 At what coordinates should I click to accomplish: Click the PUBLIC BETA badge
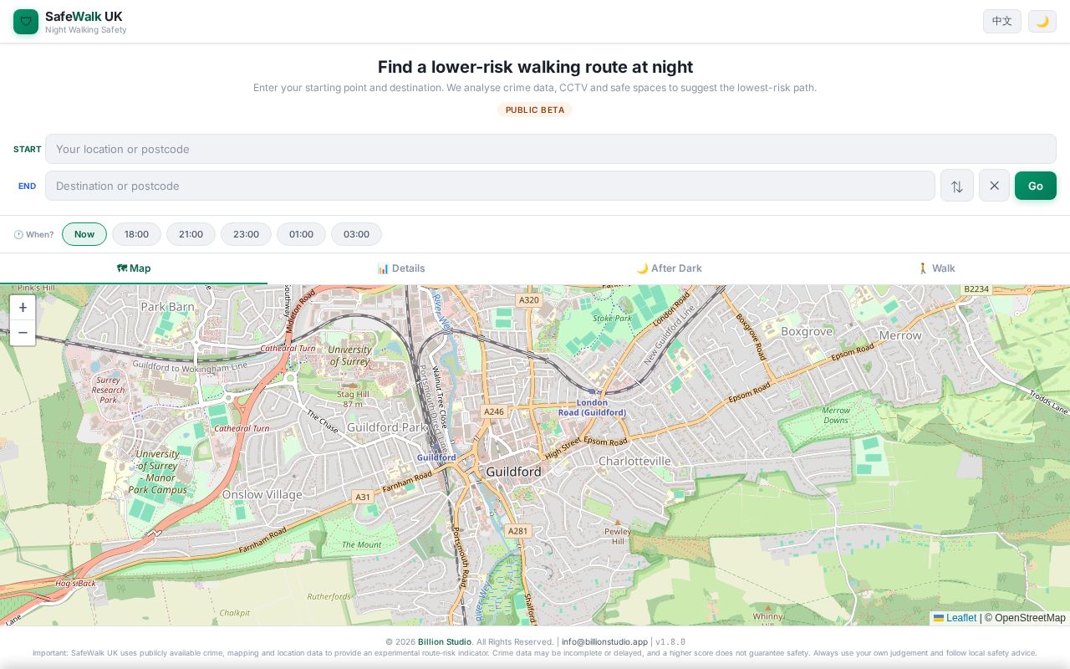(535, 110)
